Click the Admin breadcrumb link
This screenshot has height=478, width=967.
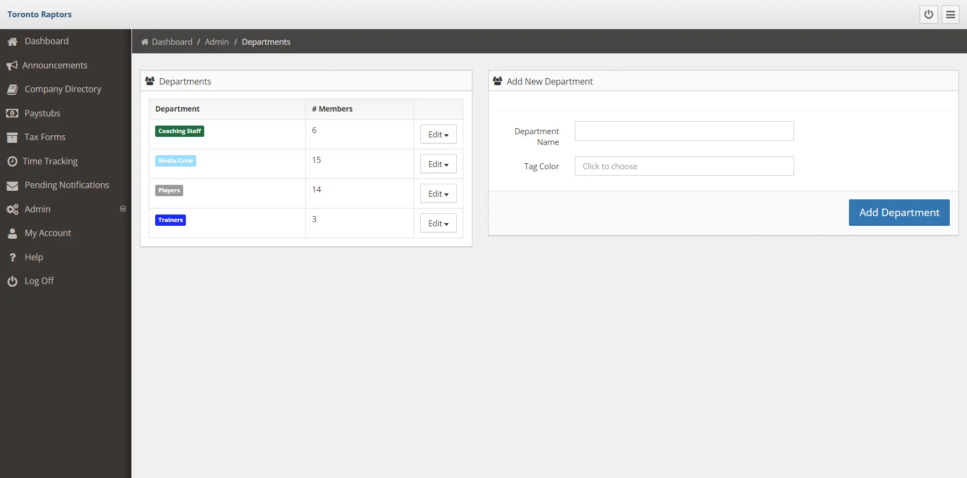217,42
